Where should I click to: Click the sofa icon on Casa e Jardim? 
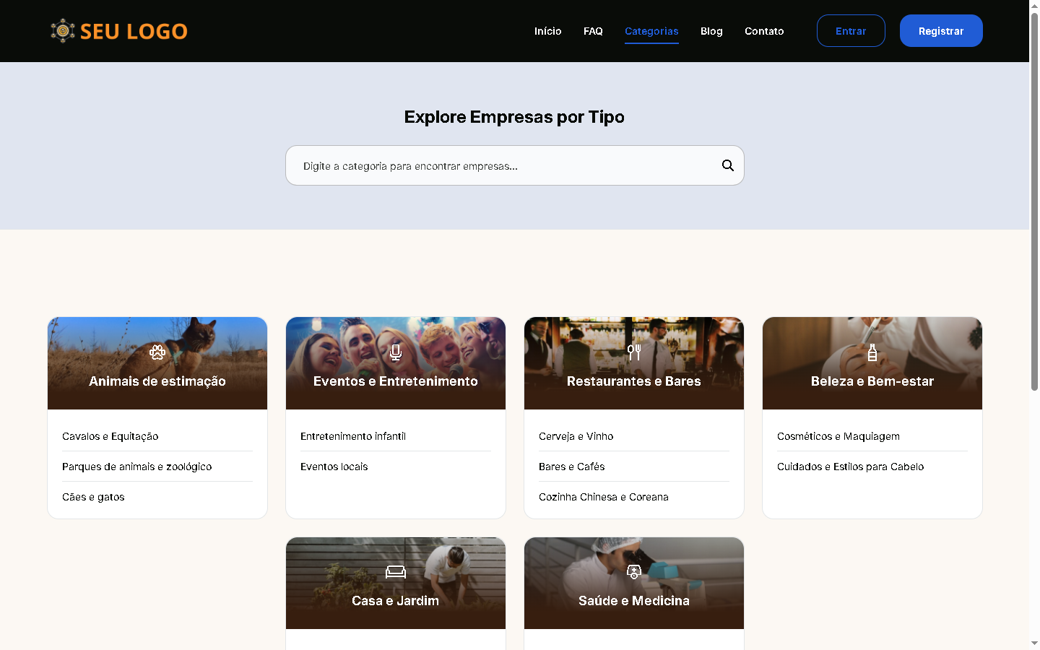(396, 572)
